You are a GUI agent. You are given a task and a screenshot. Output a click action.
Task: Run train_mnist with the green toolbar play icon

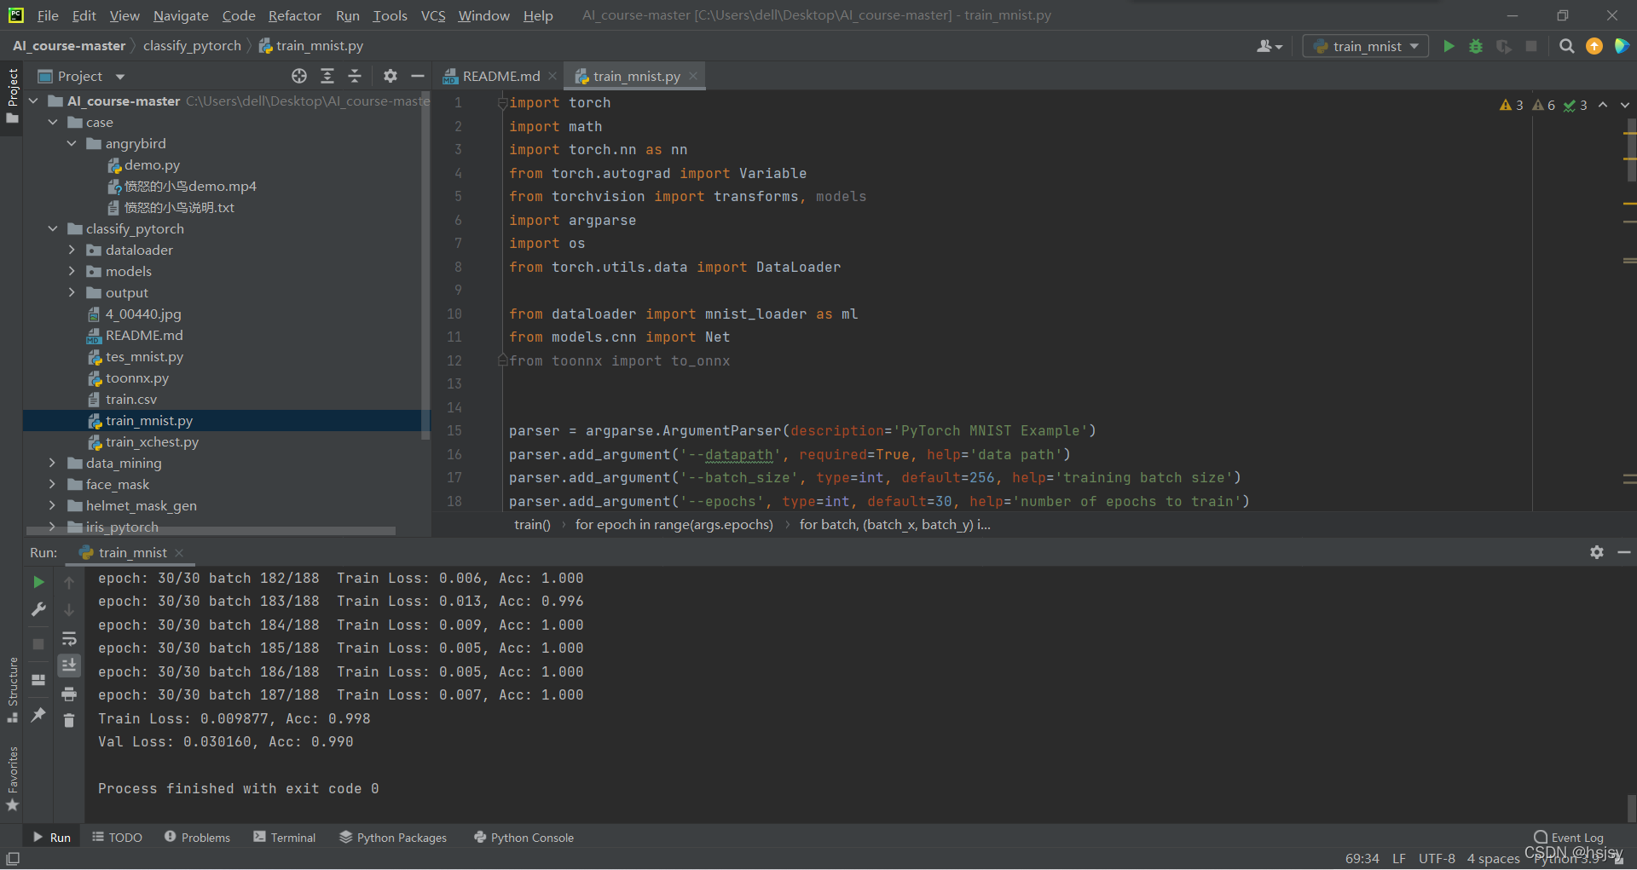(x=1449, y=46)
